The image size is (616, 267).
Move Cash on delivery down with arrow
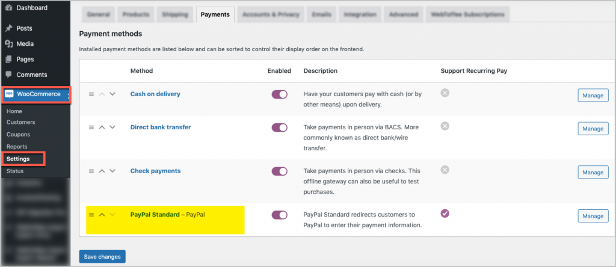click(x=112, y=94)
